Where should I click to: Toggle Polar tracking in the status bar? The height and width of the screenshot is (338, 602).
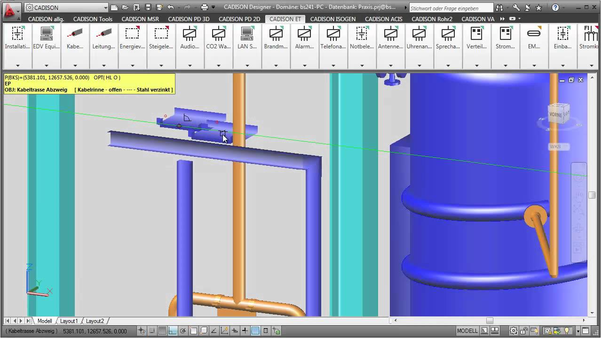(183, 331)
